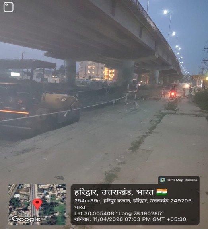Click the Long 78.190285° value
This screenshot has width=208, height=229.
[x=141, y=213]
